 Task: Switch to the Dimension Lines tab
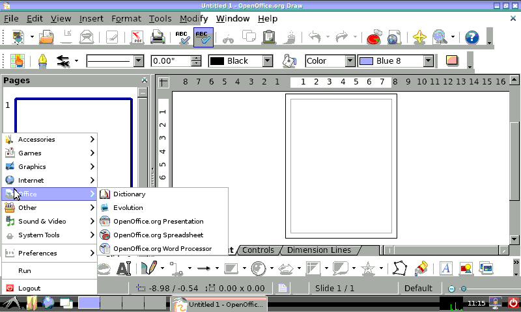(x=318, y=250)
